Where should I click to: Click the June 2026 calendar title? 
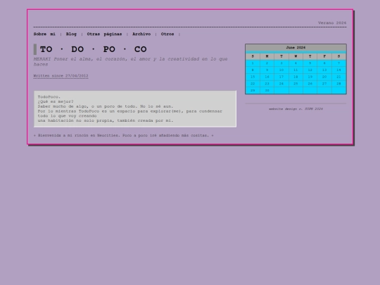pyautogui.click(x=296, y=48)
